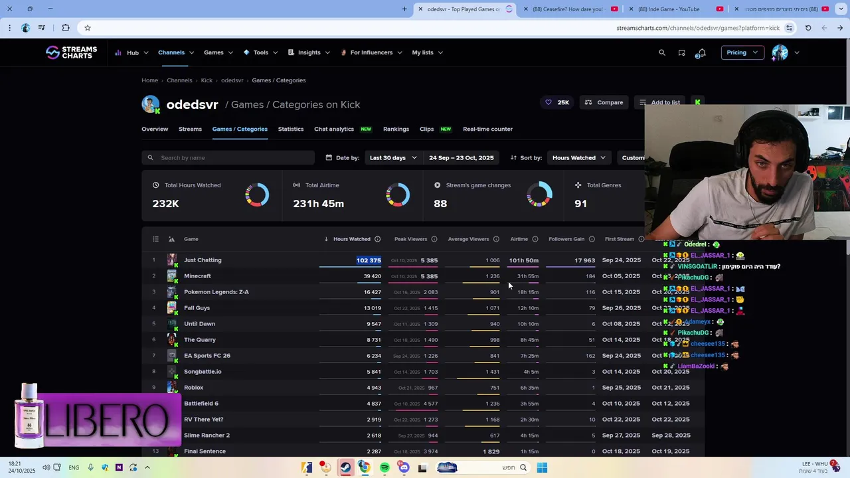Open the Until Dawn game link
Image resolution: width=850 pixels, height=478 pixels.
click(x=199, y=324)
